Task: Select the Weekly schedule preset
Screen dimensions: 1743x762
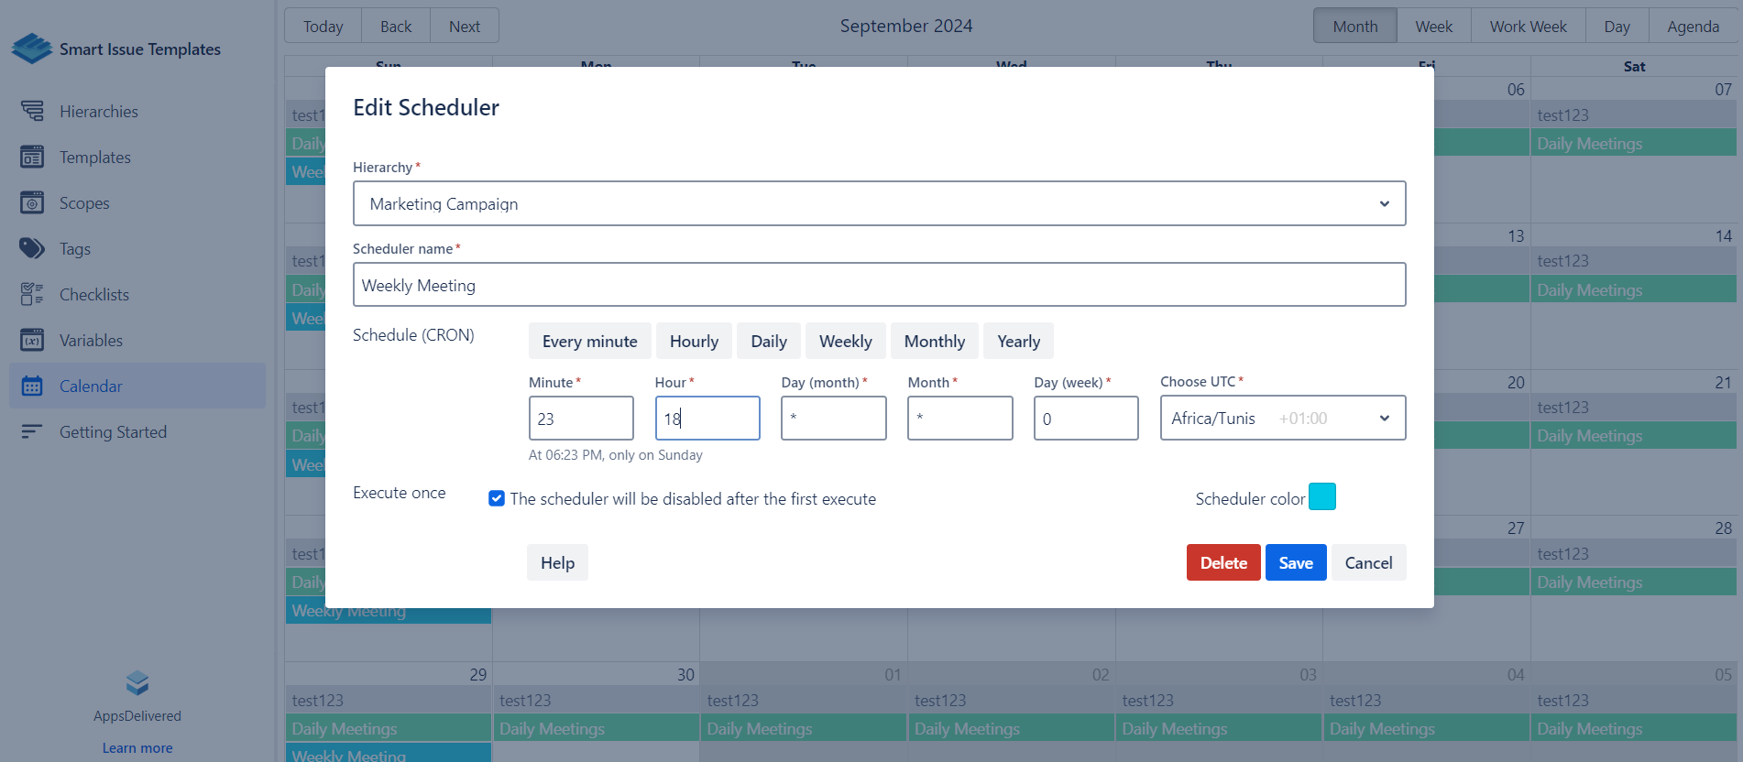Action: click(x=845, y=342)
